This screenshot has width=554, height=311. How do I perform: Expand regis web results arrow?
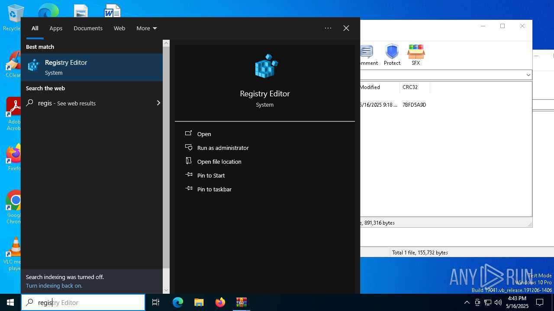158,103
